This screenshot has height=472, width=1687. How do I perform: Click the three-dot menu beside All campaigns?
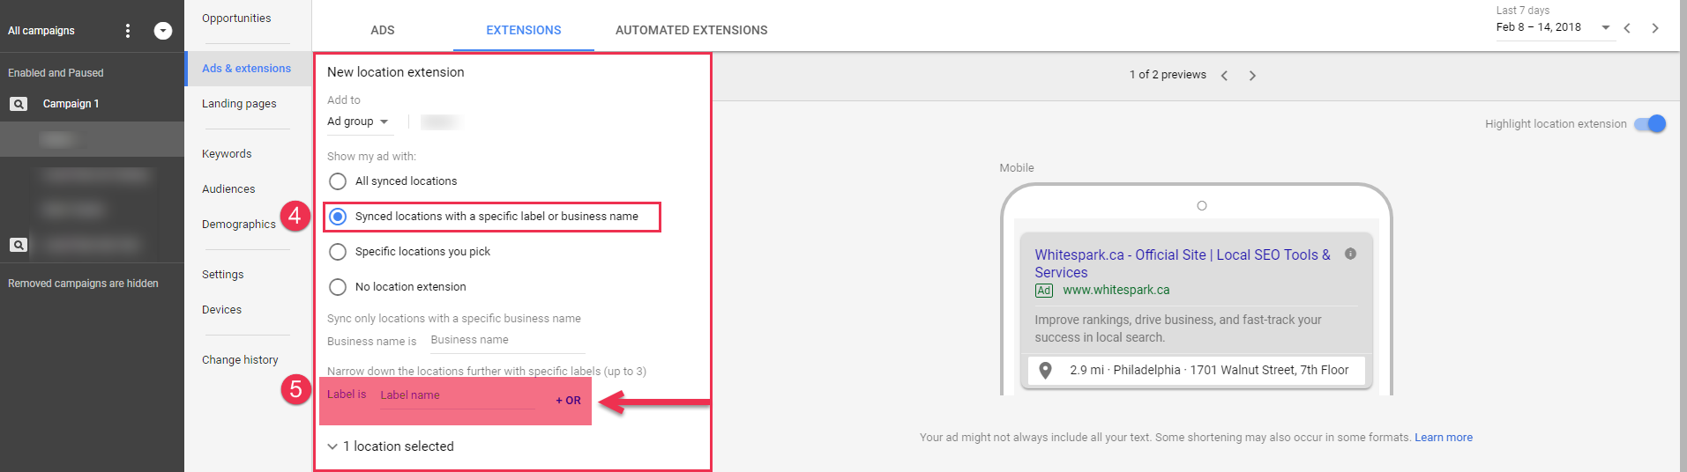(x=128, y=31)
